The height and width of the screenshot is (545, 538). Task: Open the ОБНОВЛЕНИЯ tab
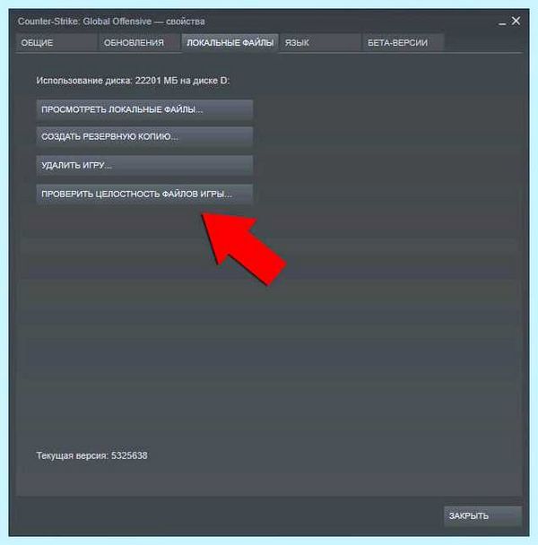139,43
